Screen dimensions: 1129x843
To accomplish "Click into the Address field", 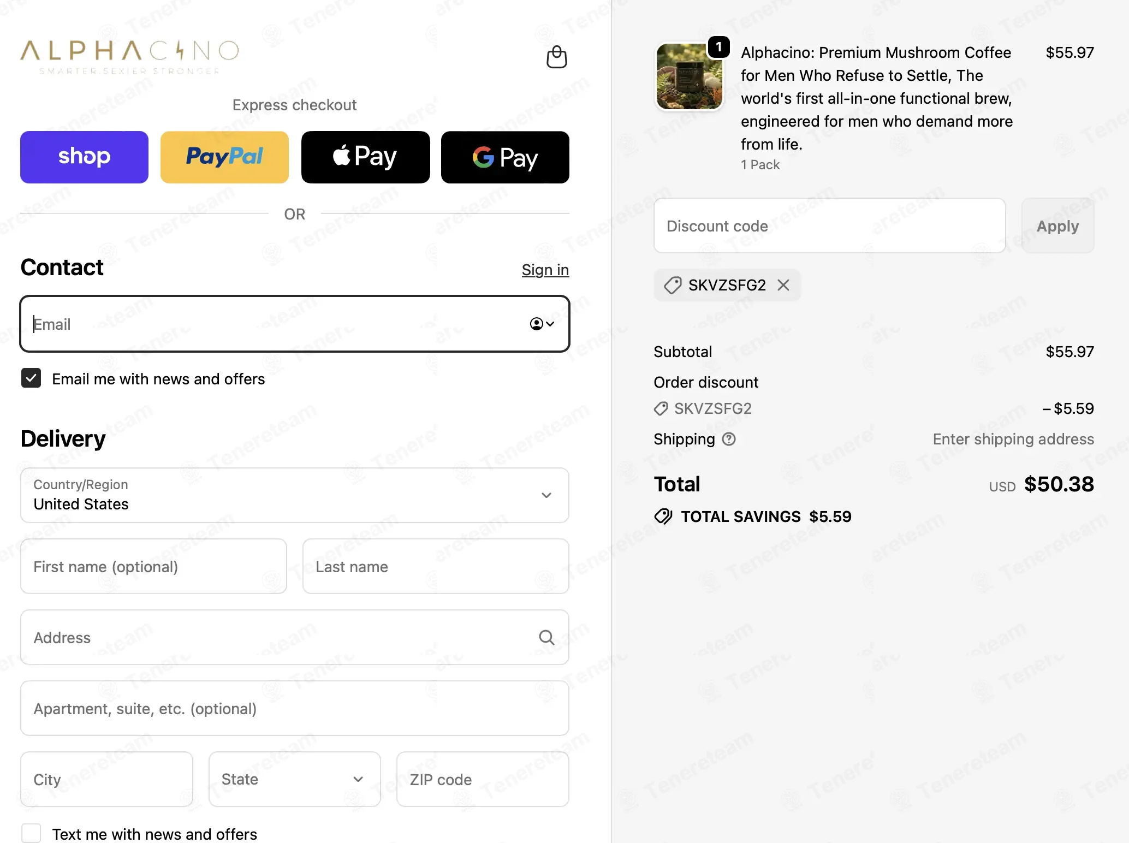I will 295,637.
